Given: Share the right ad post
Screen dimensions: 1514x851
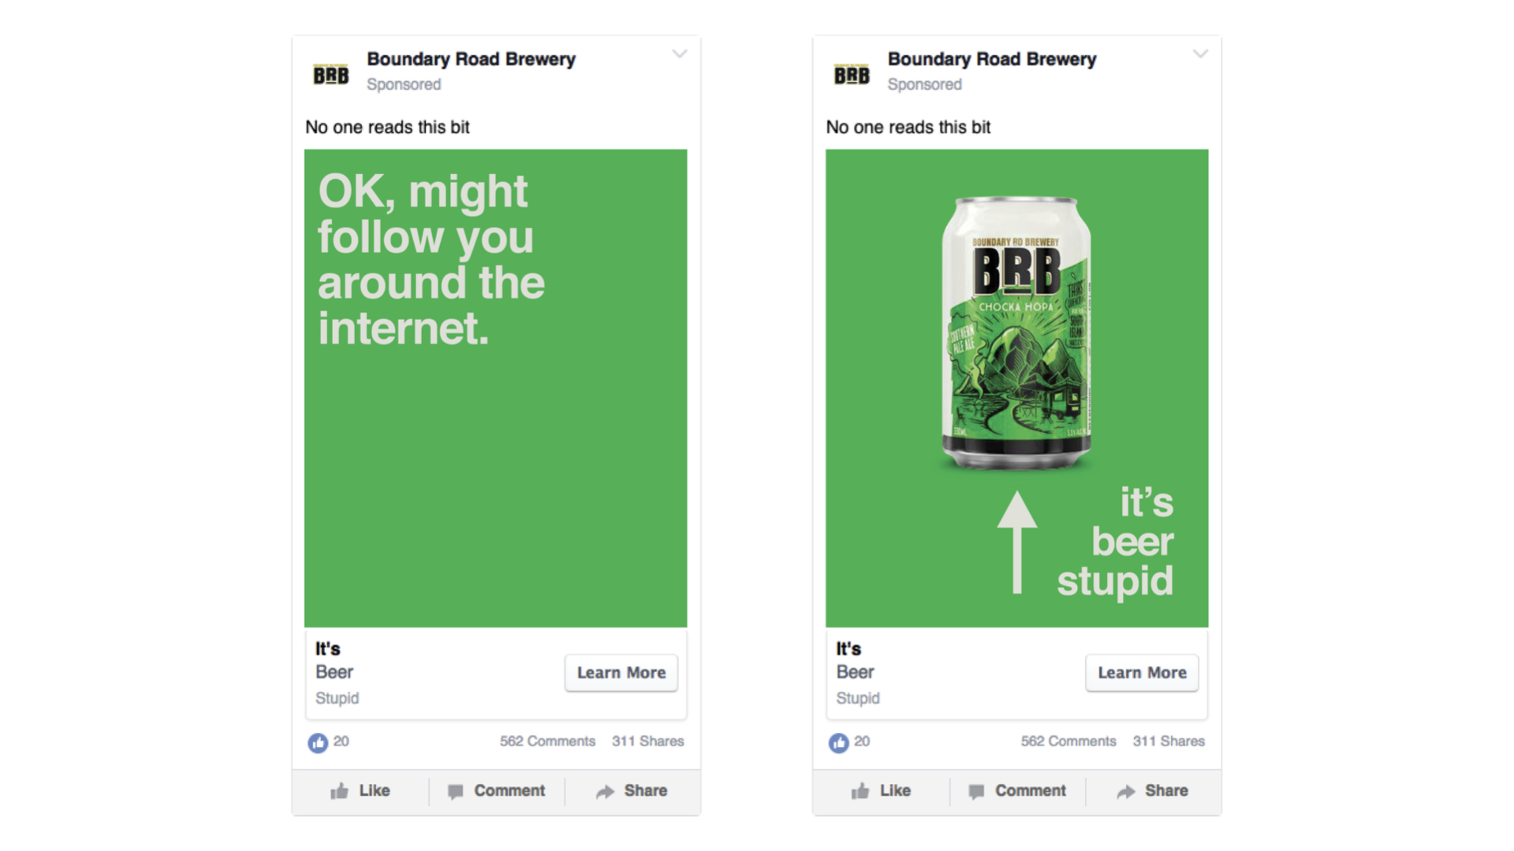Looking at the screenshot, I should click(x=1152, y=791).
